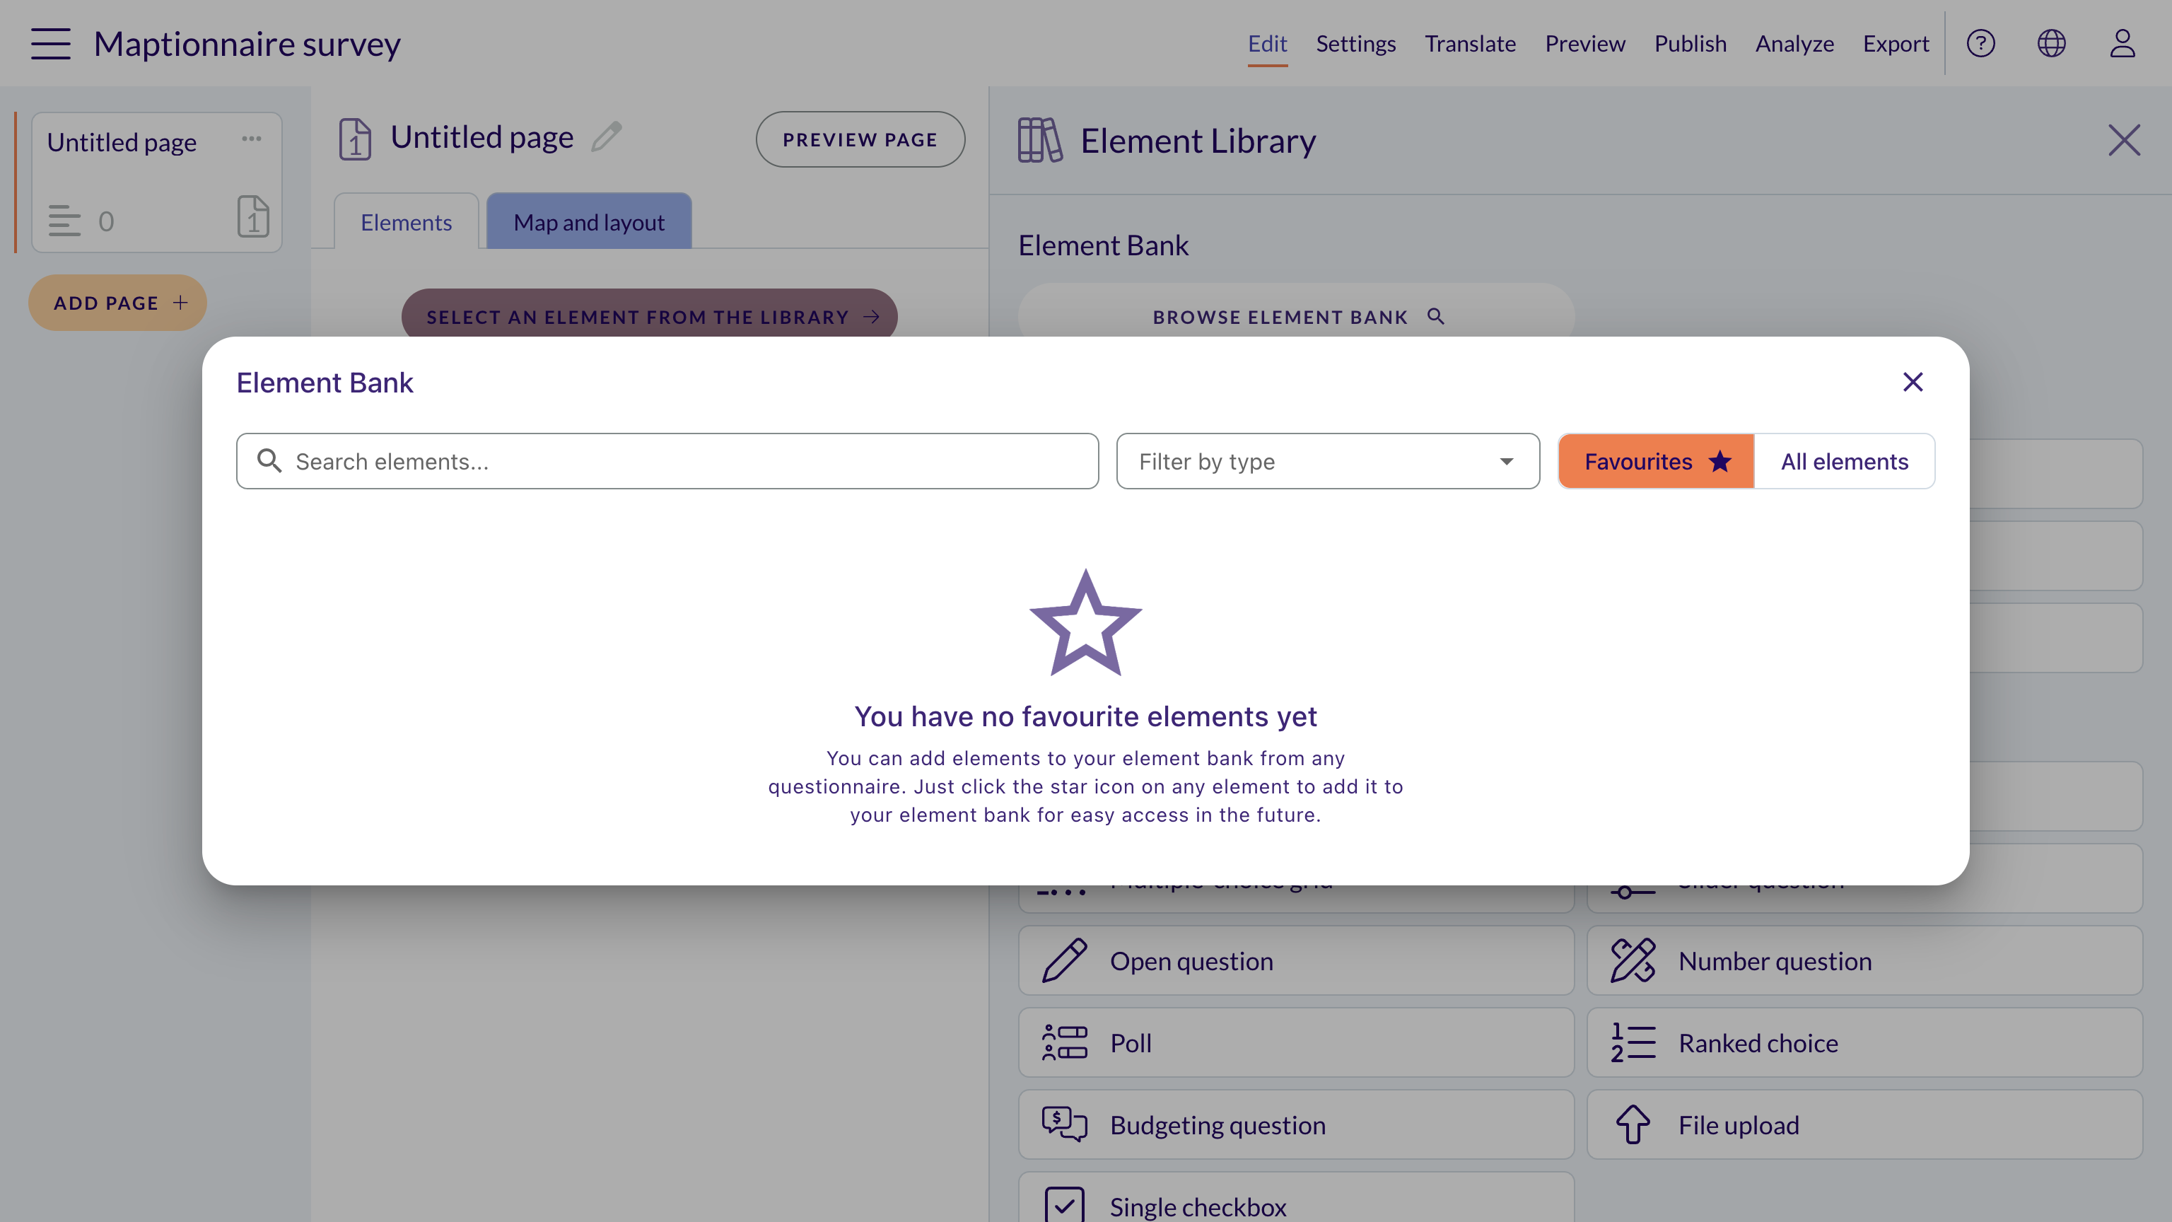Go to the Publish section

coord(1690,44)
